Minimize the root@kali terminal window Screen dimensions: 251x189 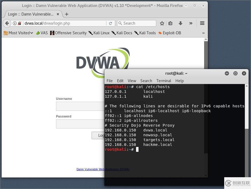point(227,73)
